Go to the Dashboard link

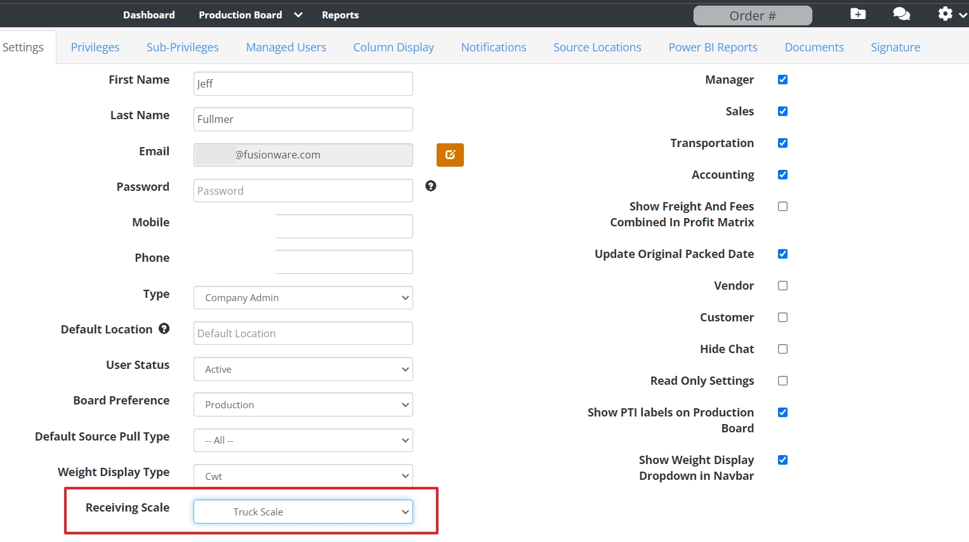click(x=148, y=15)
